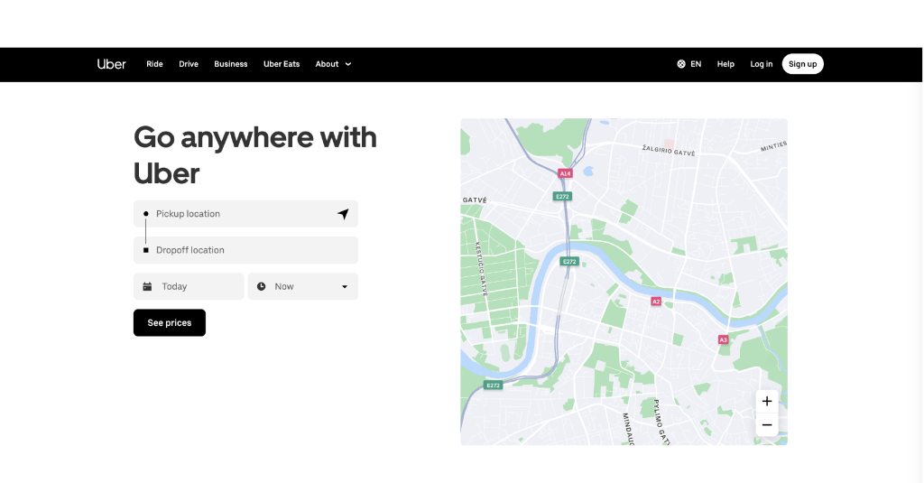The height and width of the screenshot is (483, 924).
Task: Click the Žalgirio gatvė street label
Action: click(669, 150)
